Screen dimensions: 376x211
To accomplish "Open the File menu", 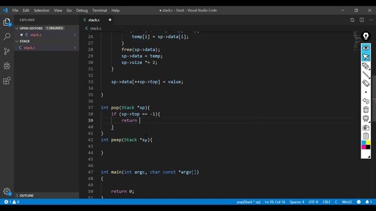I will 15,11.
